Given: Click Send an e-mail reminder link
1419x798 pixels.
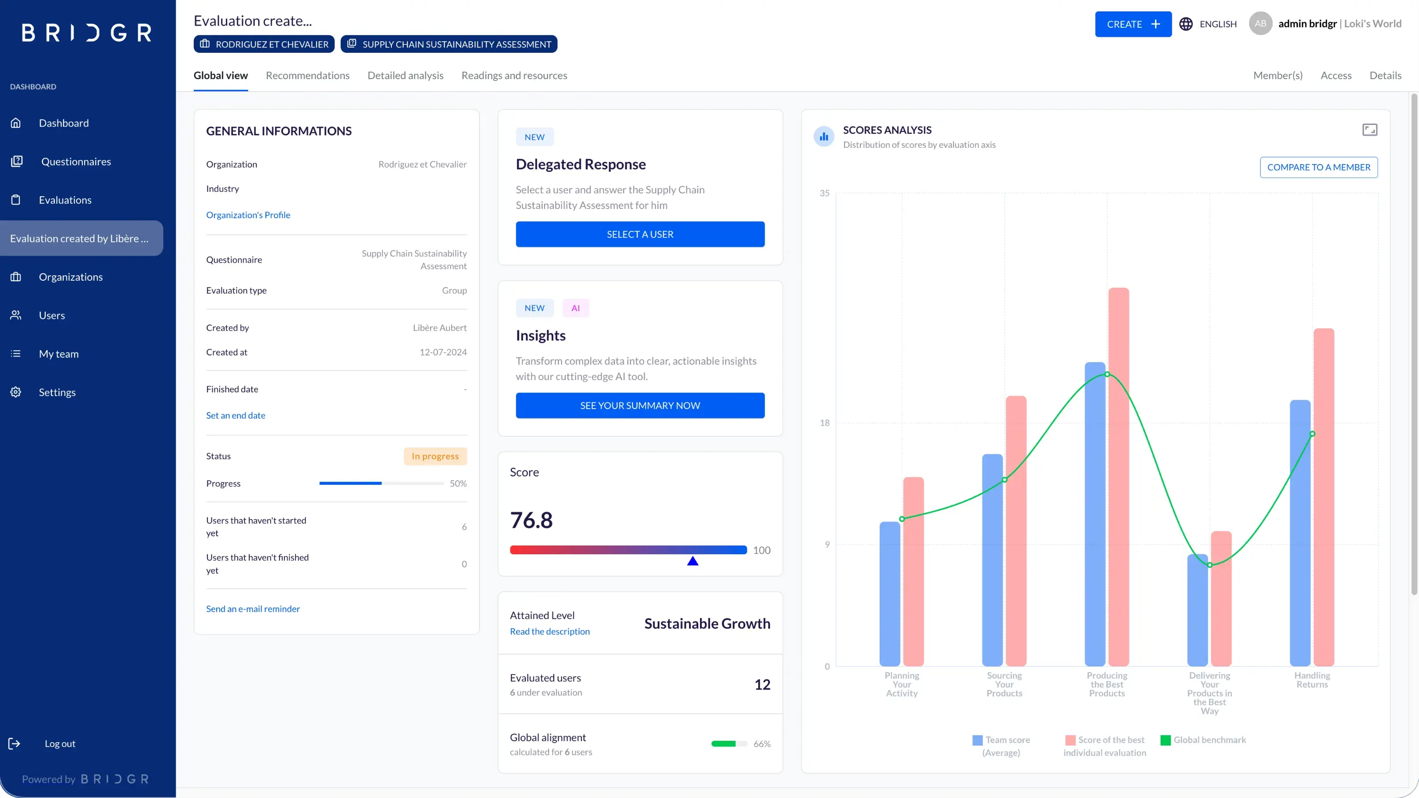Looking at the screenshot, I should click(x=253, y=609).
